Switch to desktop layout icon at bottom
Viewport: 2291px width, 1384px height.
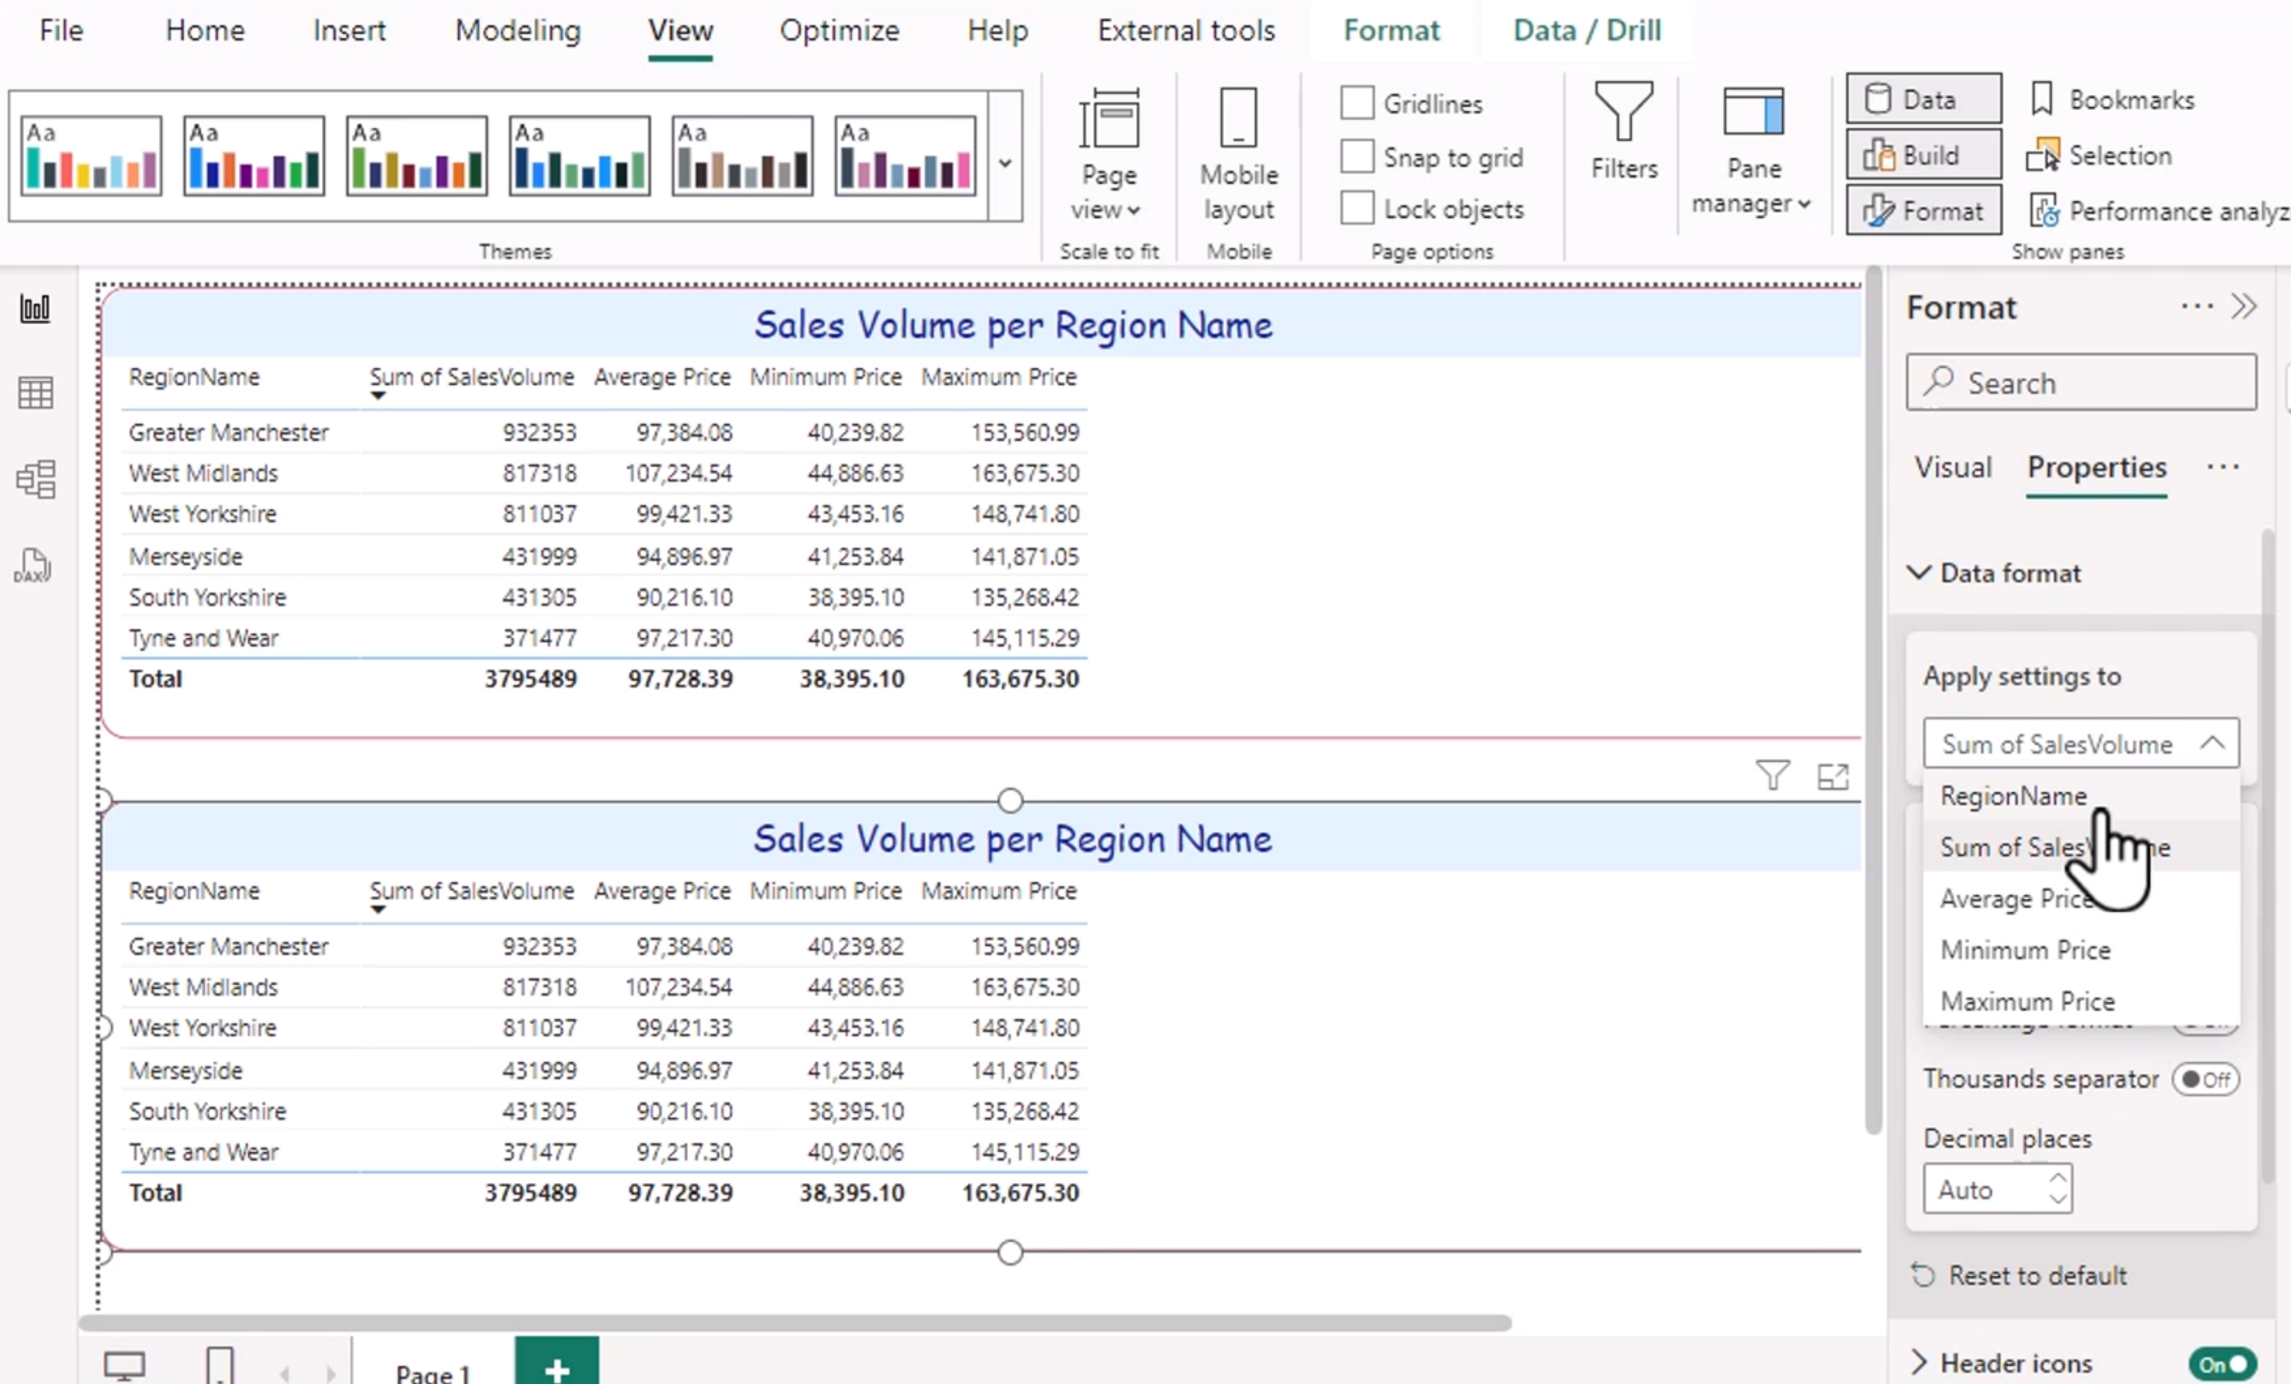[x=125, y=1366]
